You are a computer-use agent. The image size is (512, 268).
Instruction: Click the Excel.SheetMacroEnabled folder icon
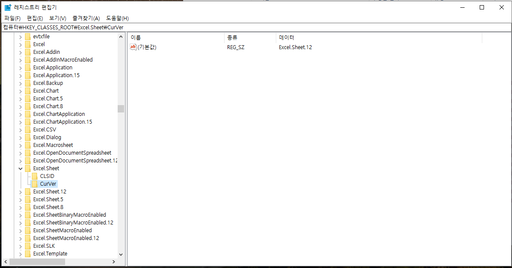click(x=28, y=231)
